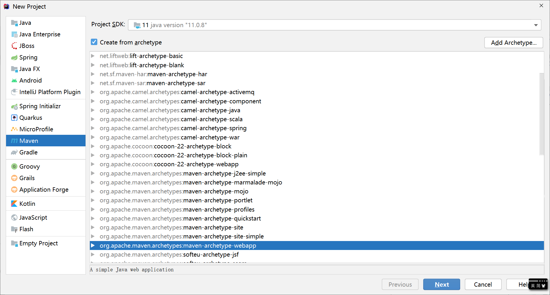Image resolution: width=550 pixels, height=295 pixels.
Task: Click the IntelliJ Platform Plugin icon
Action: (x=14, y=92)
